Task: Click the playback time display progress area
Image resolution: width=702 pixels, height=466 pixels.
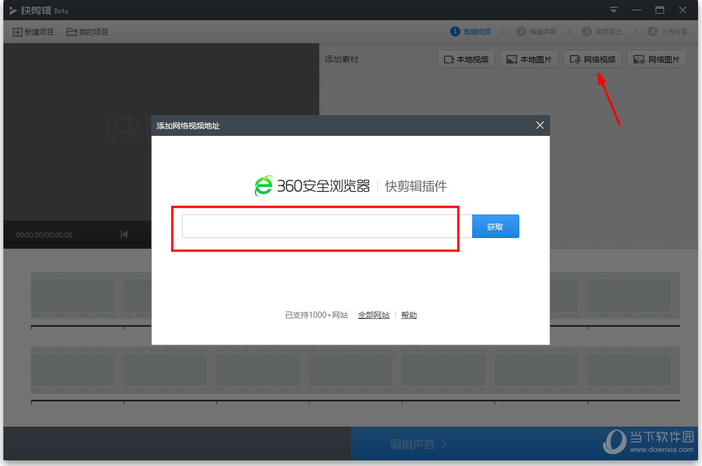Action: pyautogui.click(x=44, y=234)
